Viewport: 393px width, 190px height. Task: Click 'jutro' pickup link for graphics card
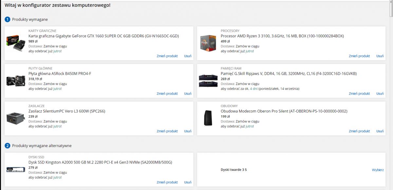pyautogui.click(x=57, y=51)
